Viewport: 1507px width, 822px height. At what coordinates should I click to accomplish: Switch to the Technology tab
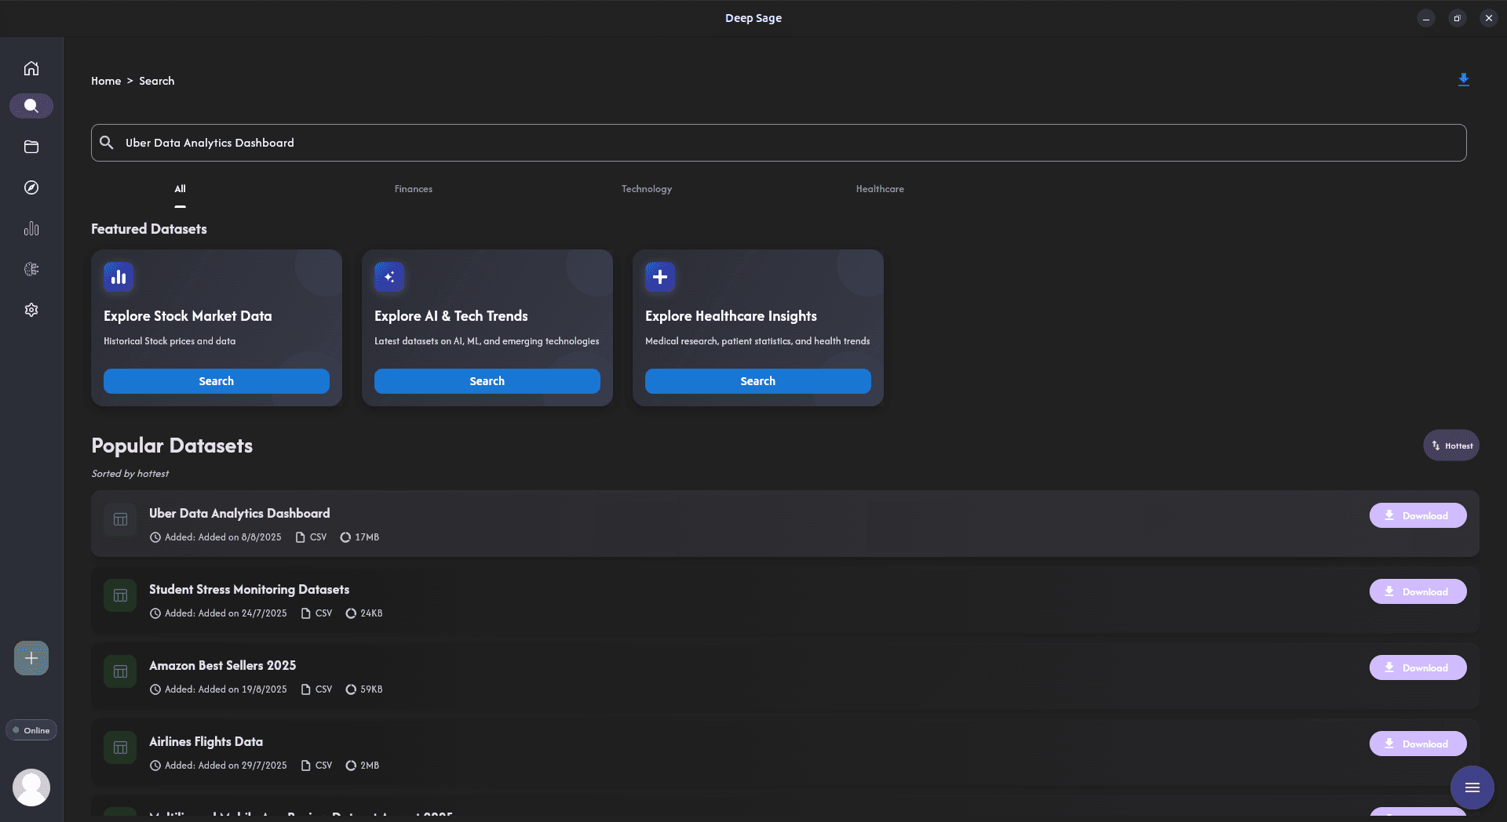(x=646, y=189)
